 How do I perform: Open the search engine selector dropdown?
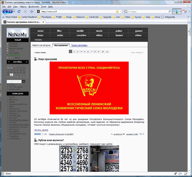(x=128, y=12)
